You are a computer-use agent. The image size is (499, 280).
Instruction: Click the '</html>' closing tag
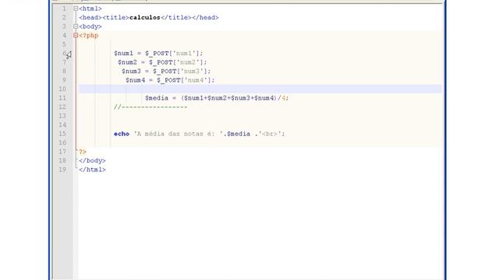pyautogui.click(x=92, y=170)
